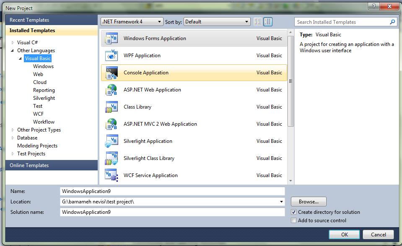Expand the Other Project Types node
This screenshot has width=402, height=246.
(13, 130)
